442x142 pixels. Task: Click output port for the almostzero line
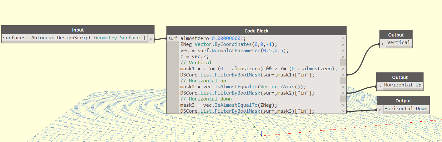[x=343, y=38]
